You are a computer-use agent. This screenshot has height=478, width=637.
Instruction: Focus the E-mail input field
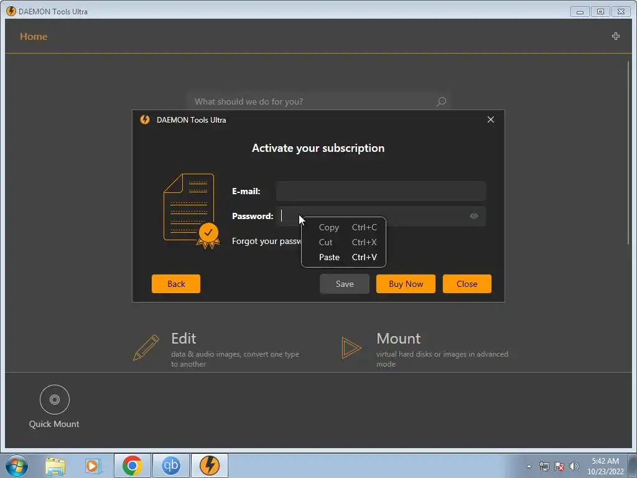tap(381, 191)
